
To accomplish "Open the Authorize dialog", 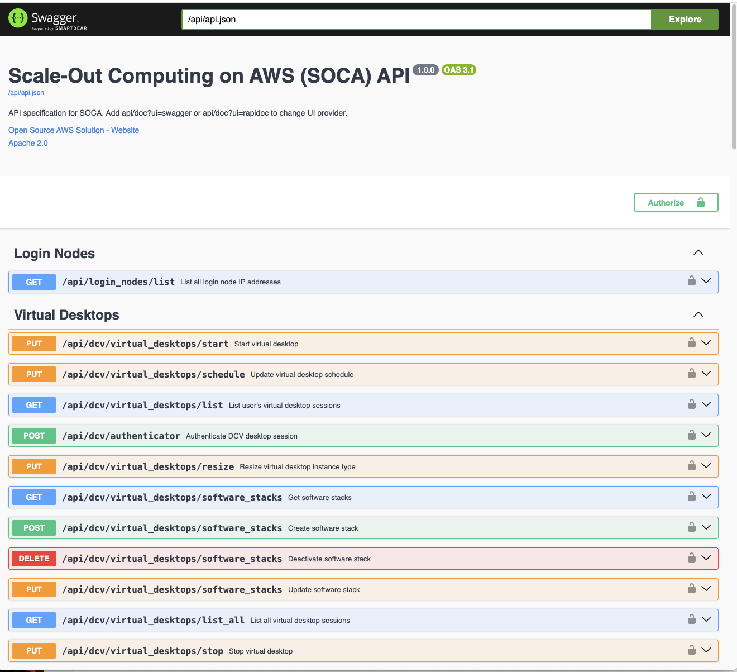I will click(676, 202).
